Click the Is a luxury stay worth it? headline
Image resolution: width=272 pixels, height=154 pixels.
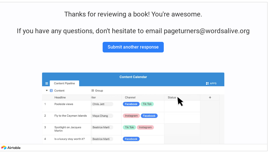70,139
